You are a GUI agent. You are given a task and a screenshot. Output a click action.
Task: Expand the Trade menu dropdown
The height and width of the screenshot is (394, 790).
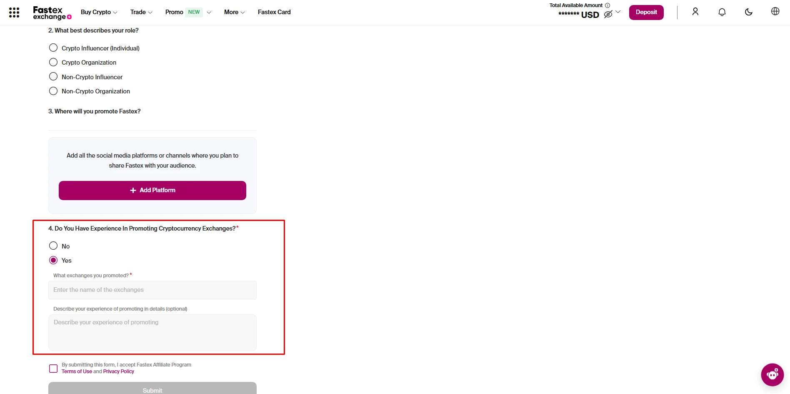click(x=141, y=12)
